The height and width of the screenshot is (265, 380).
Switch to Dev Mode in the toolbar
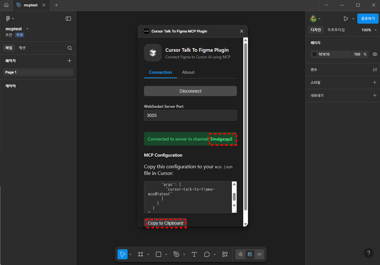click(259, 254)
